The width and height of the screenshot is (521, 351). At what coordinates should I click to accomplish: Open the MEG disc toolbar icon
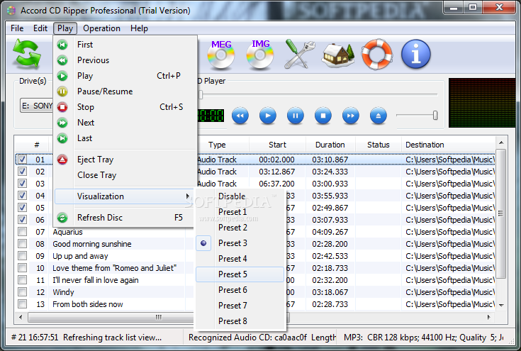(x=221, y=55)
